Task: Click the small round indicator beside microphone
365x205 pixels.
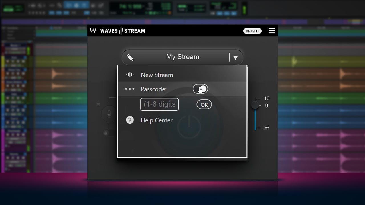Action: [x=98, y=104]
